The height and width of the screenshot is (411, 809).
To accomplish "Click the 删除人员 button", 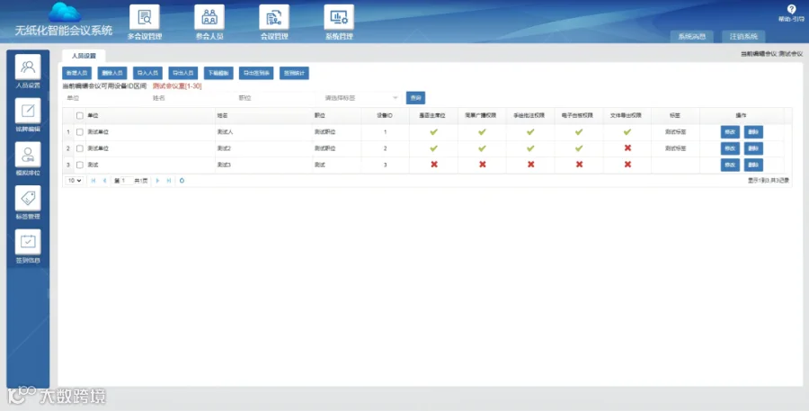I will 112,74.
